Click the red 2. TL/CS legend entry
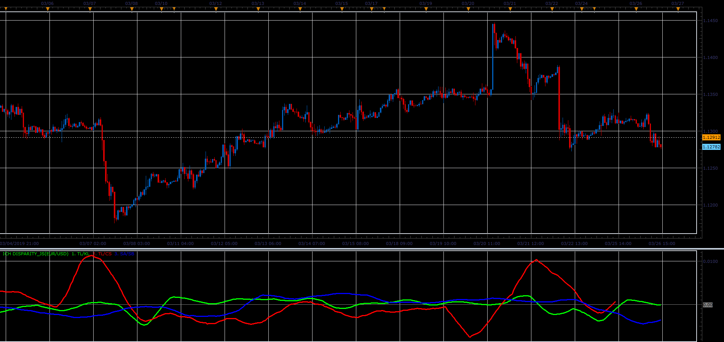The height and width of the screenshot is (342, 724). click(102, 254)
